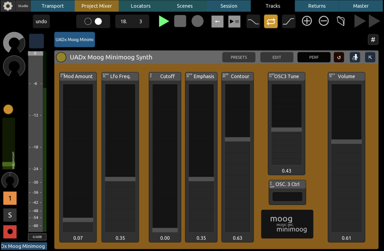Select the UADx Moog Minimoog device chip
This screenshot has width=384, height=251.
75,40
